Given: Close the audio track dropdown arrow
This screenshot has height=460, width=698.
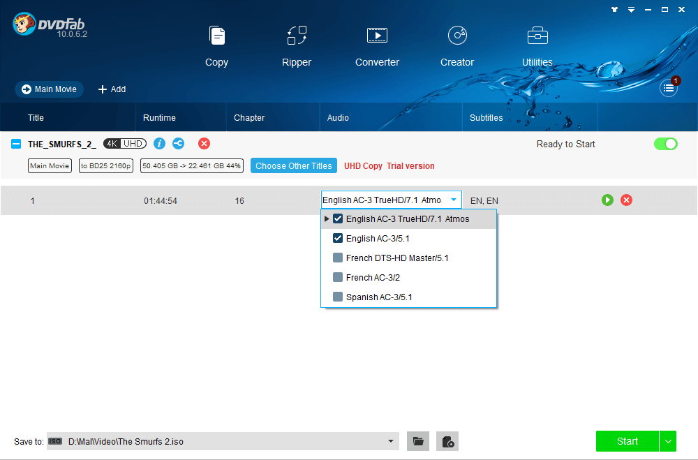Looking at the screenshot, I should (454, 200).
